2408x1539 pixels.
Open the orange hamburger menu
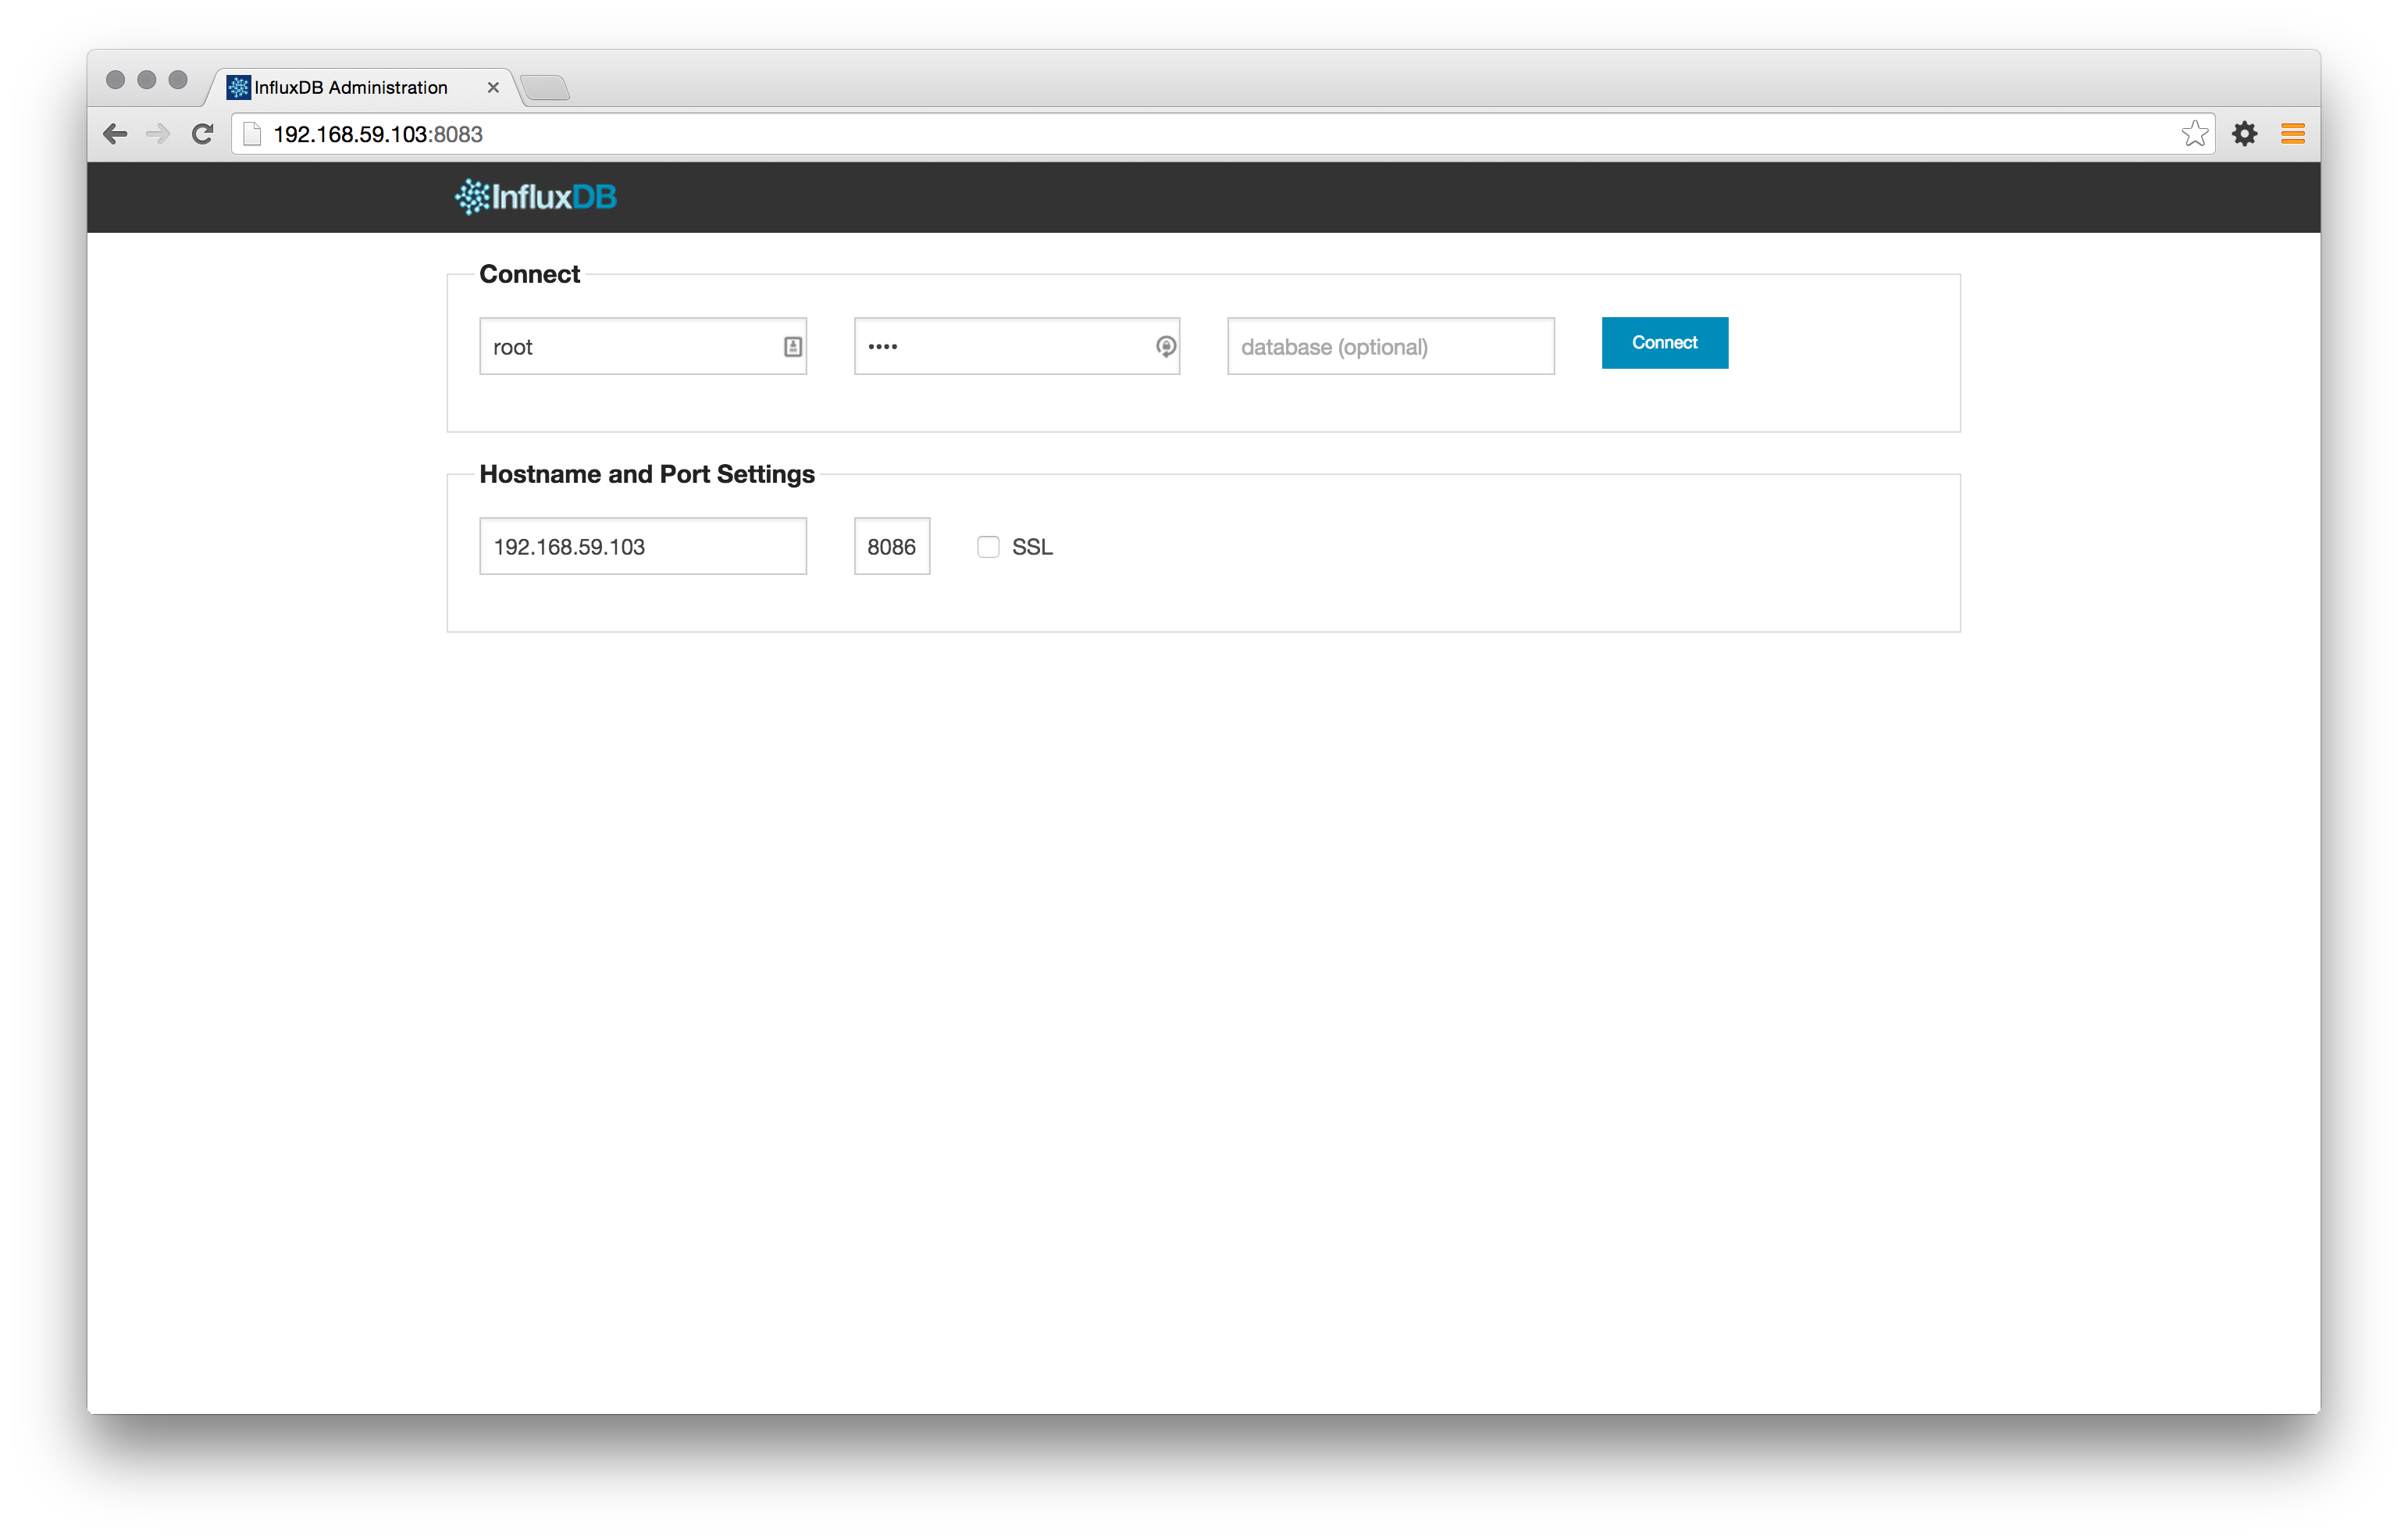pyautogui.click(x=2293, y=133)
